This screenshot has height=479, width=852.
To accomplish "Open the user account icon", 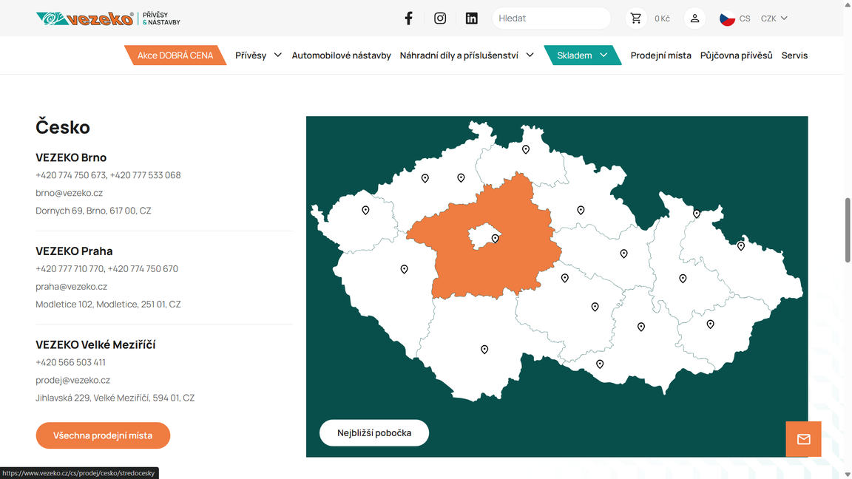I will pyautogui.click(x=694, y=18).
